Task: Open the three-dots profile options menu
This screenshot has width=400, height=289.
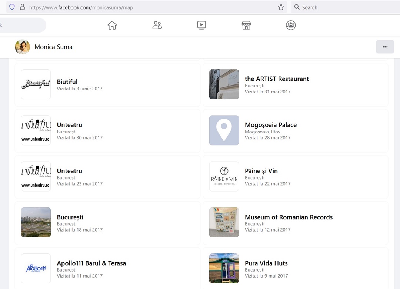Action: (x=385, y=47)
